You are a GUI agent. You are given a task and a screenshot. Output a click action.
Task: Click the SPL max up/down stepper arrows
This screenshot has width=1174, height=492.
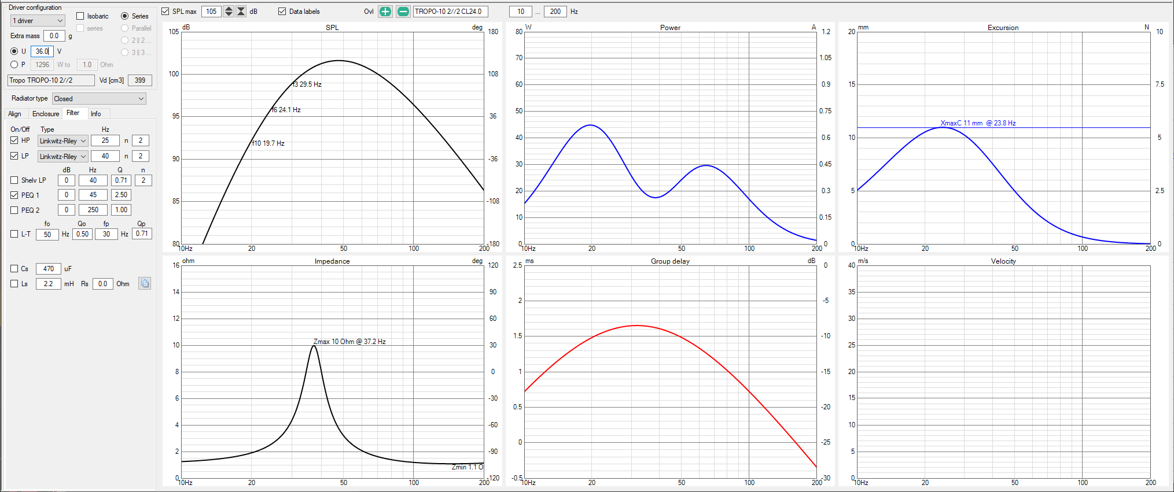[x=229, y=12]
